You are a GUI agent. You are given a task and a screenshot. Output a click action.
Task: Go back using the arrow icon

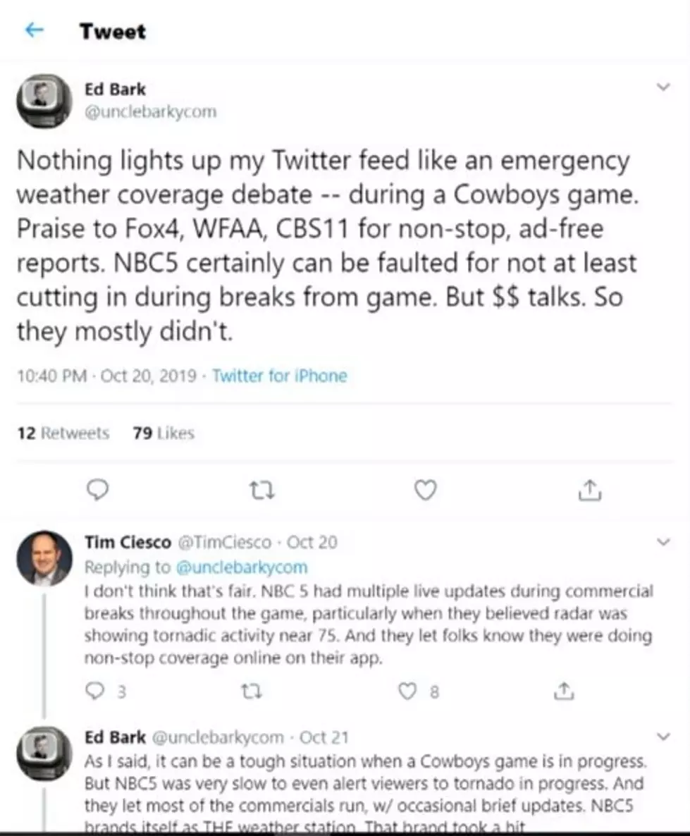(x=34, y=30)
